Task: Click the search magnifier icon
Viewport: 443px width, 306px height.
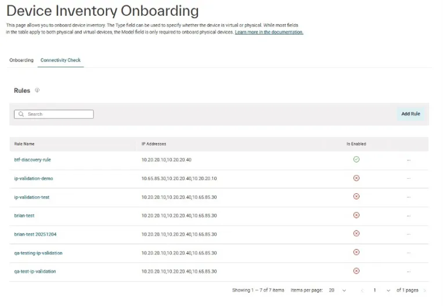Action: (21, 114)
